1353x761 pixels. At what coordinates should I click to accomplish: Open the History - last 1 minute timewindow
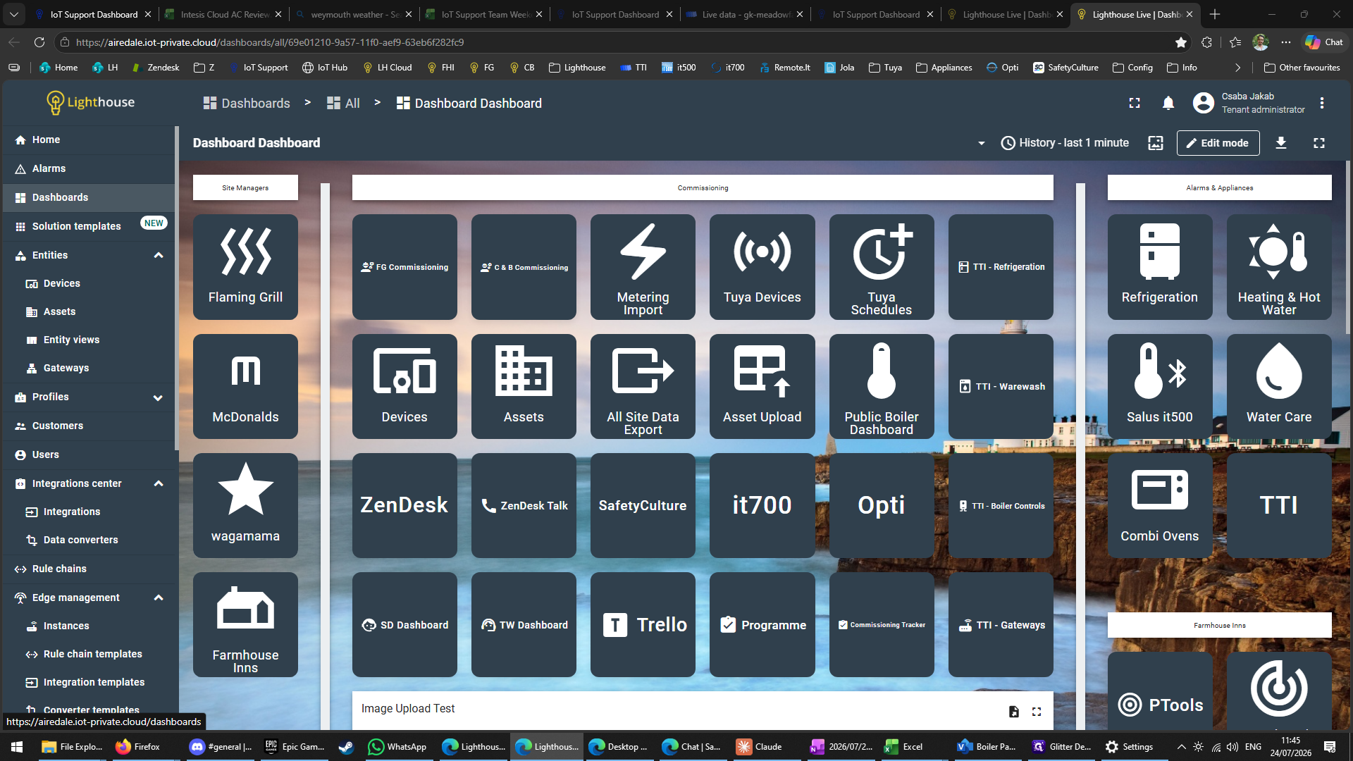click(1065, 143)
